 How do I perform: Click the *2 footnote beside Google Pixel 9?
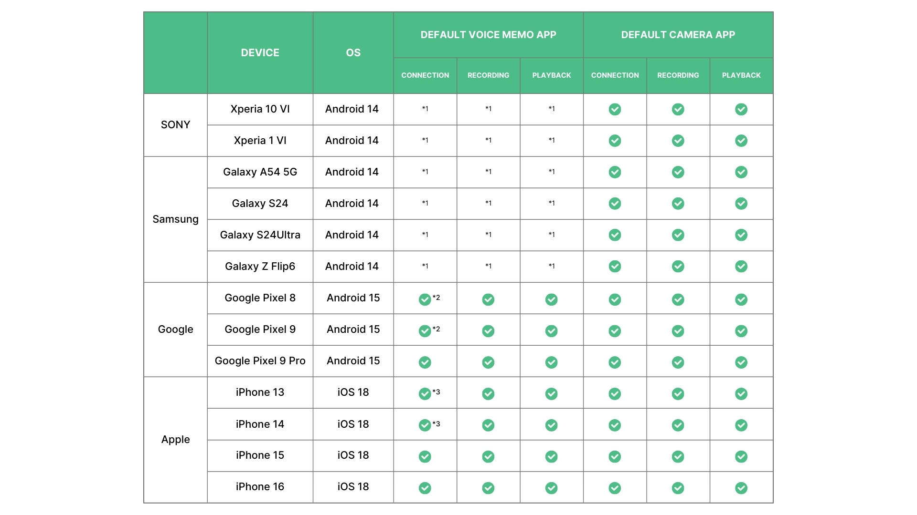click(436, 329)
